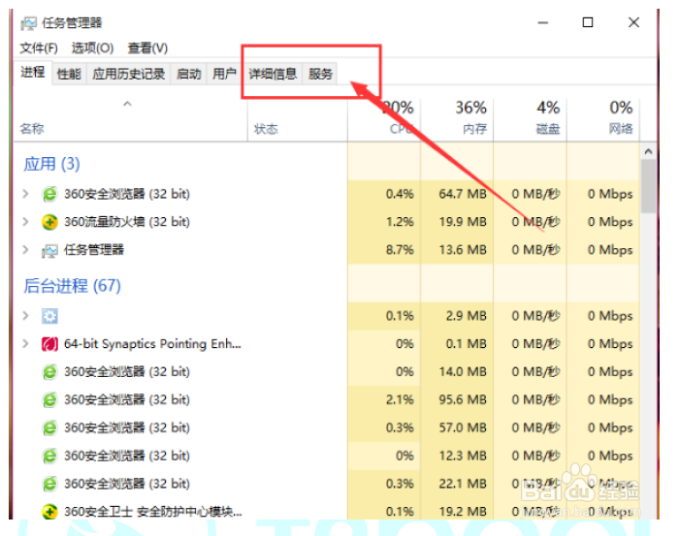679x536 pixels.
Task: Click the 1.2% CPU value
Action: 400,222
